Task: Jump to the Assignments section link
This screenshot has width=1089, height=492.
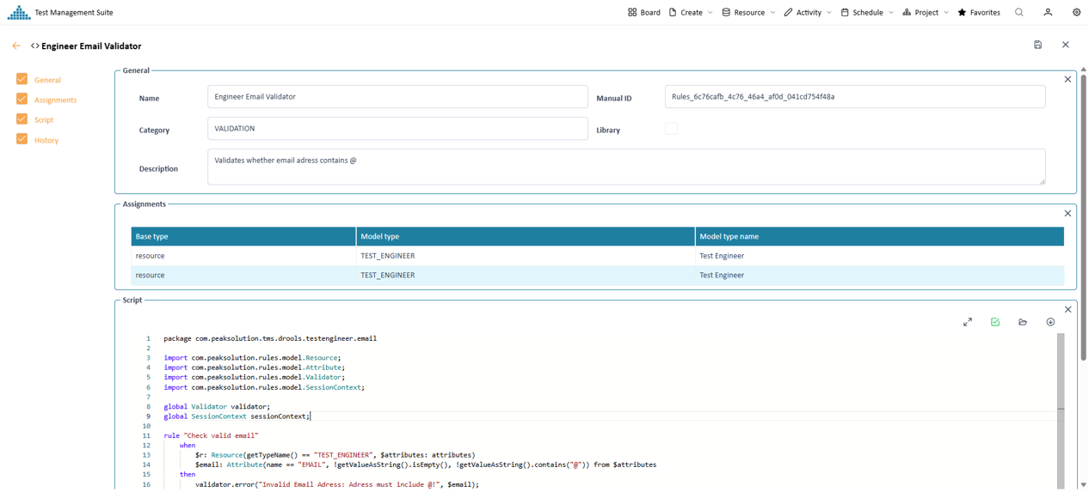Action: [55, 100]
